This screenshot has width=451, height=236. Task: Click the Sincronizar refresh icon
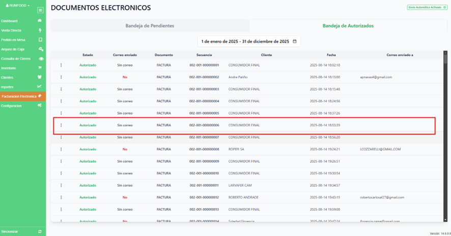pyautogui.click(x=40, y=232)
